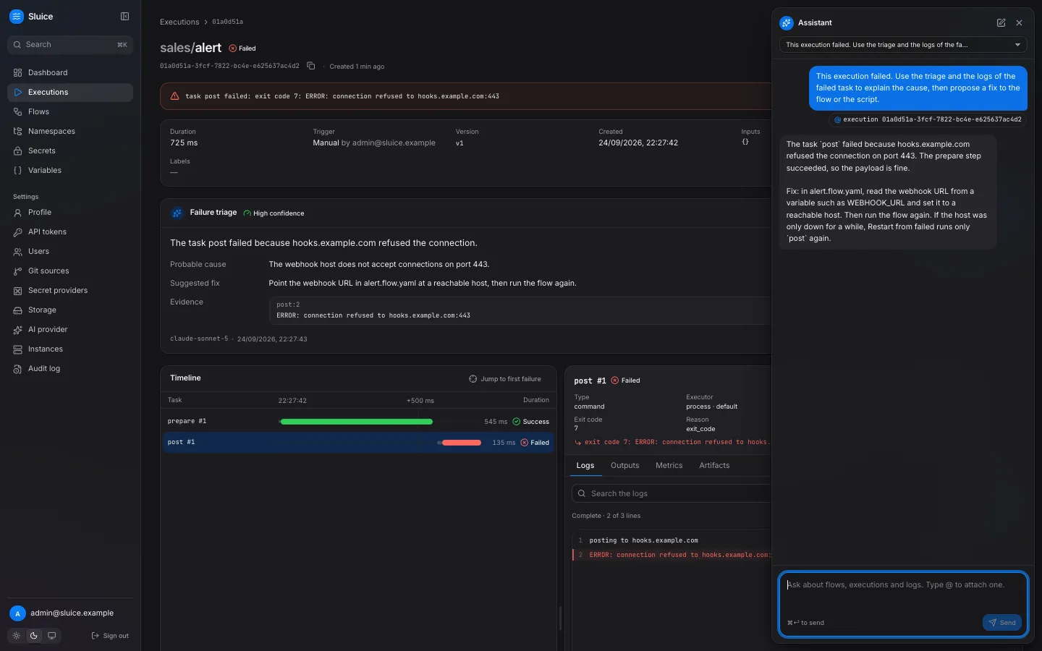Click the Sluice logo icon
The height and width of the screenshot is (651, 1042).
[17, 17]
